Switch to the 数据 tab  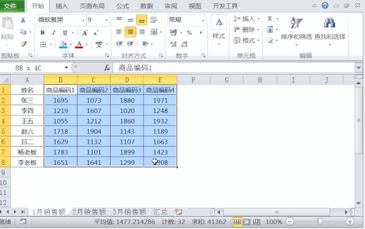click(147, 6)
